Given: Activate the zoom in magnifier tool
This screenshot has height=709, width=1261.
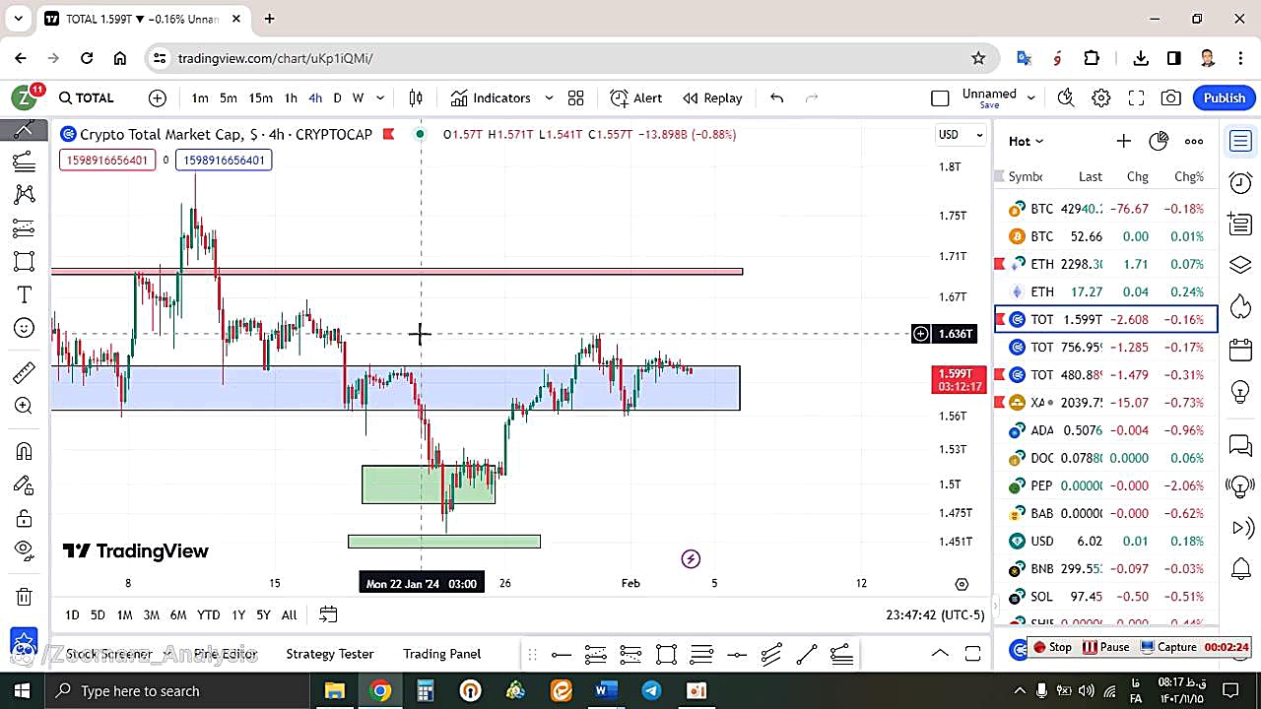Looking at the screenshot, I should pyautogui.click(x=24, y=406).
